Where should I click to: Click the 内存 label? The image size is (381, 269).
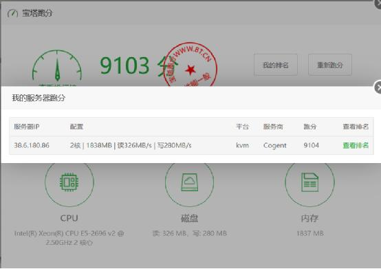click(309, 218)
